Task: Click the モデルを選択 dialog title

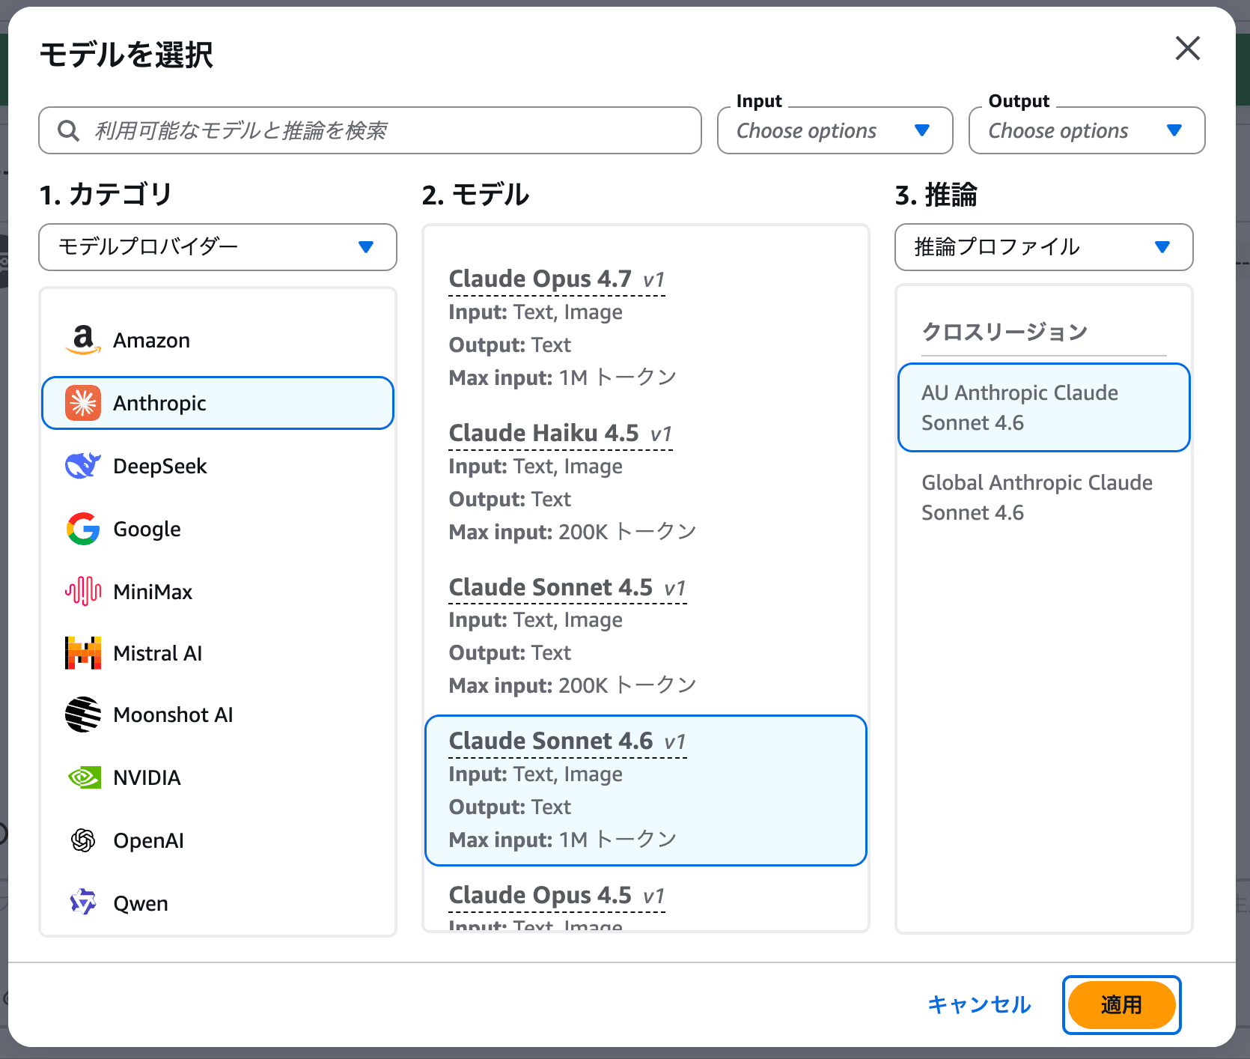Action: (x=126, y=55)
